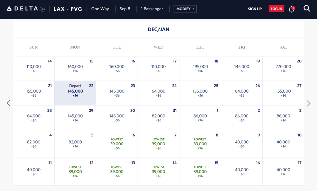Open the notifications bell icon
This screenshot has height=191, width=317.
(291, 9)
